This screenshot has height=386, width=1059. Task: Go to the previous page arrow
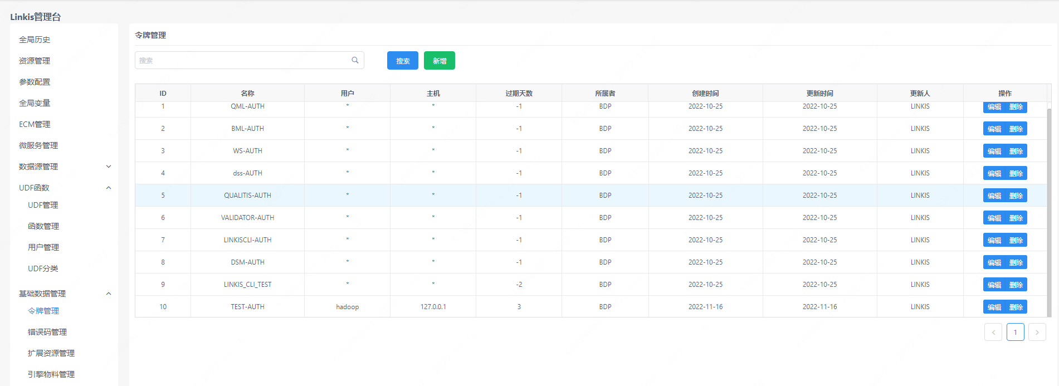pos(993,332)
